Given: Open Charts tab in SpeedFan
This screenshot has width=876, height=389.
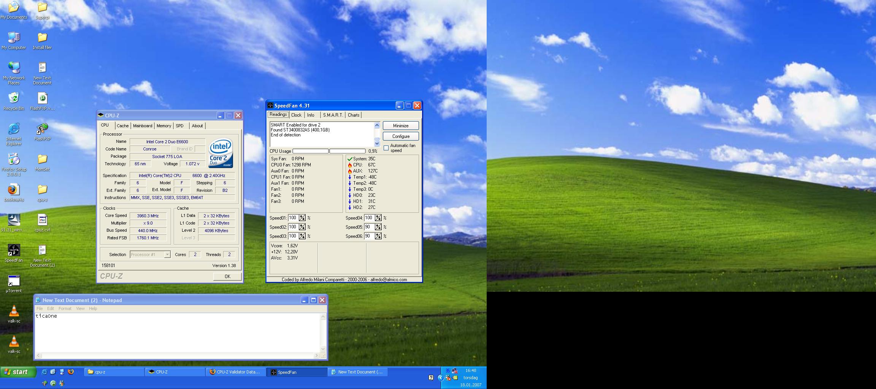Looking at the screenshot, I should [x=353, y=115].
